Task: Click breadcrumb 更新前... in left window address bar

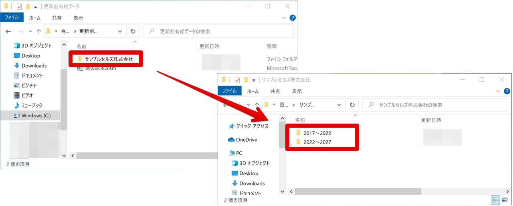Action: click(x=88, y=31)
